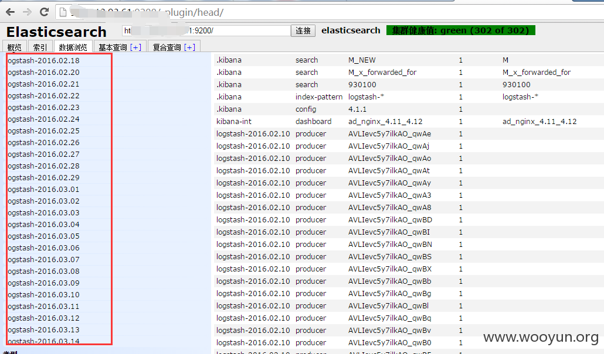Switch to the 数据浏览 tab

point(73,47)
